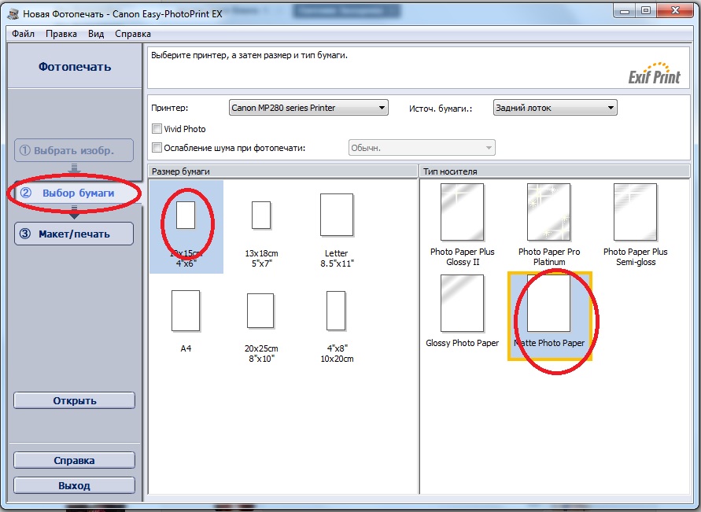701x512 pixels.
Task: Open paper source dropdown Задний лоток
Action: pos(555,108)
